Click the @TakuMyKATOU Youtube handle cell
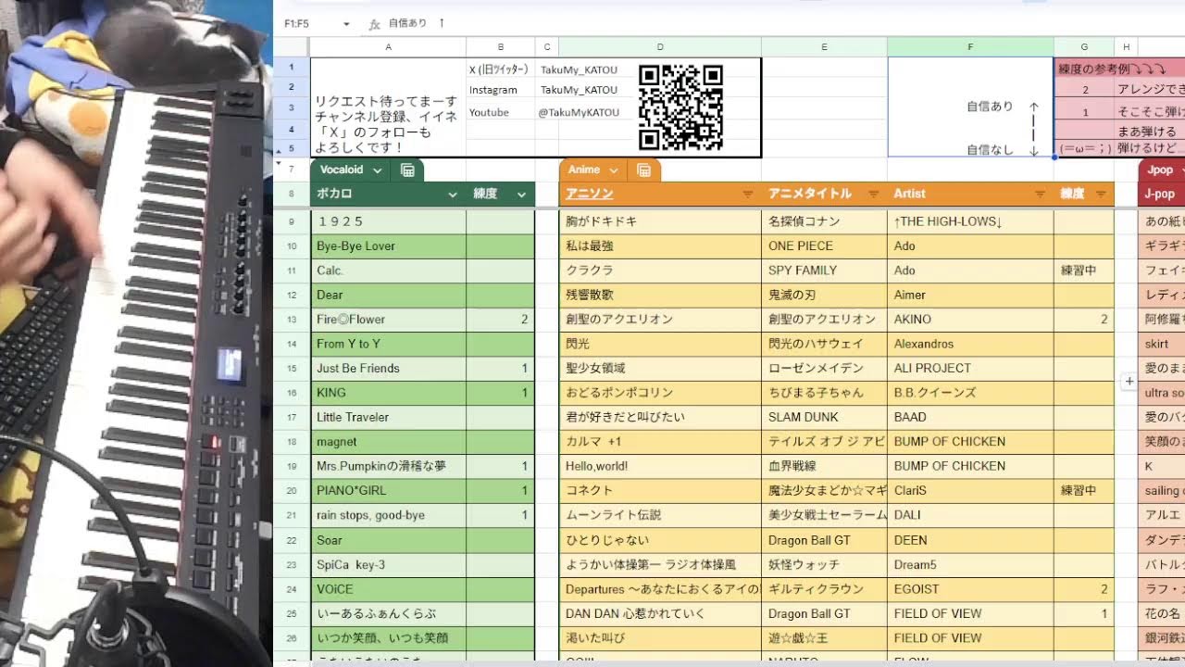The width and height of the screenshot is (1185, 667). coord(580,112)
